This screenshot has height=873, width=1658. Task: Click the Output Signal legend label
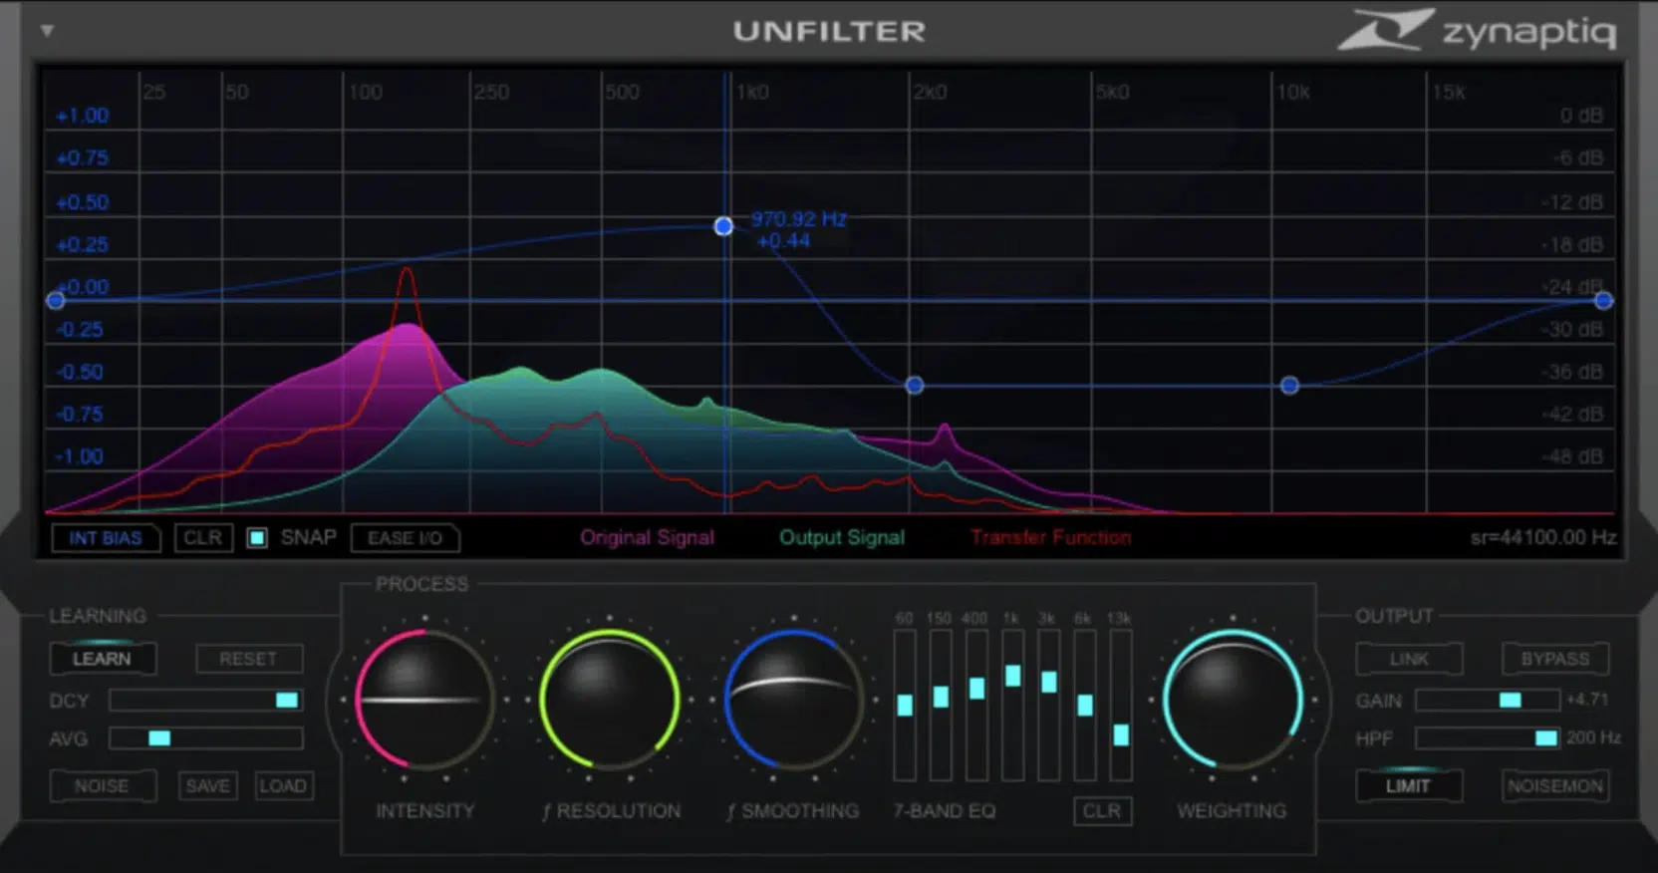[842, 538]
